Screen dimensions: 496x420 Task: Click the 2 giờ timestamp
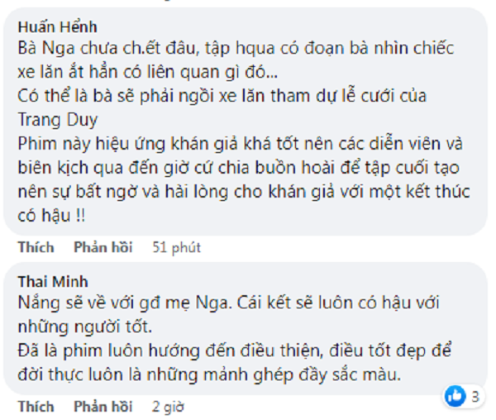(x=166, y=408)
